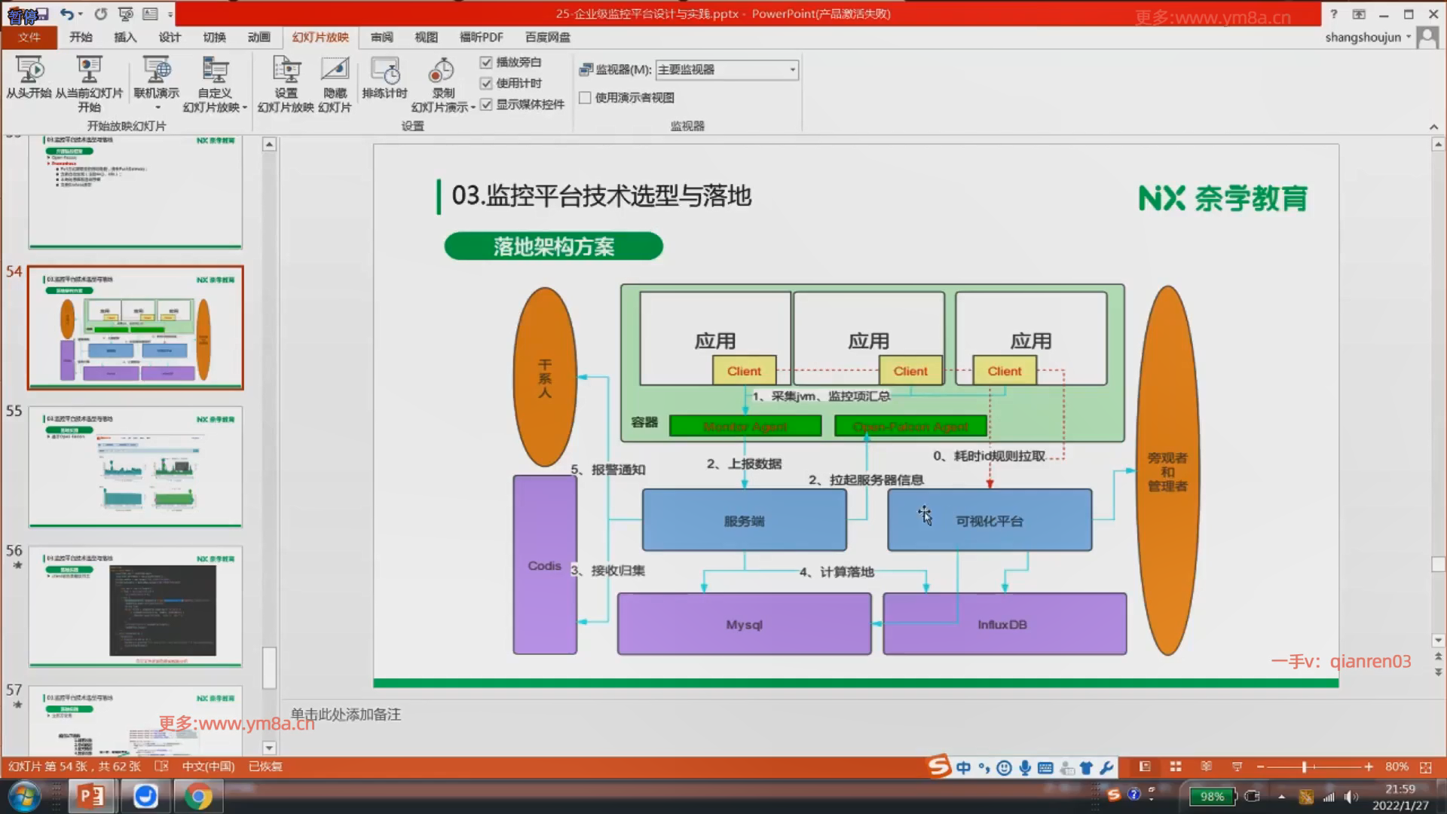
Task: Enable 使用演示者视图 checkbox
Action: pos(585,97)
